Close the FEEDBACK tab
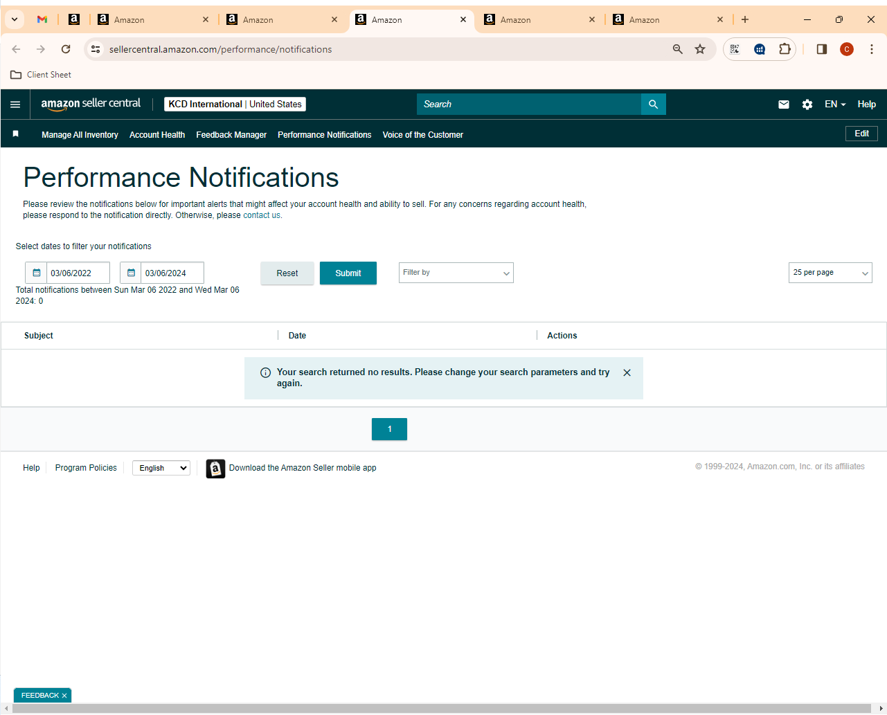This screenshot has height=715, width=887. [x=64, y=696]
